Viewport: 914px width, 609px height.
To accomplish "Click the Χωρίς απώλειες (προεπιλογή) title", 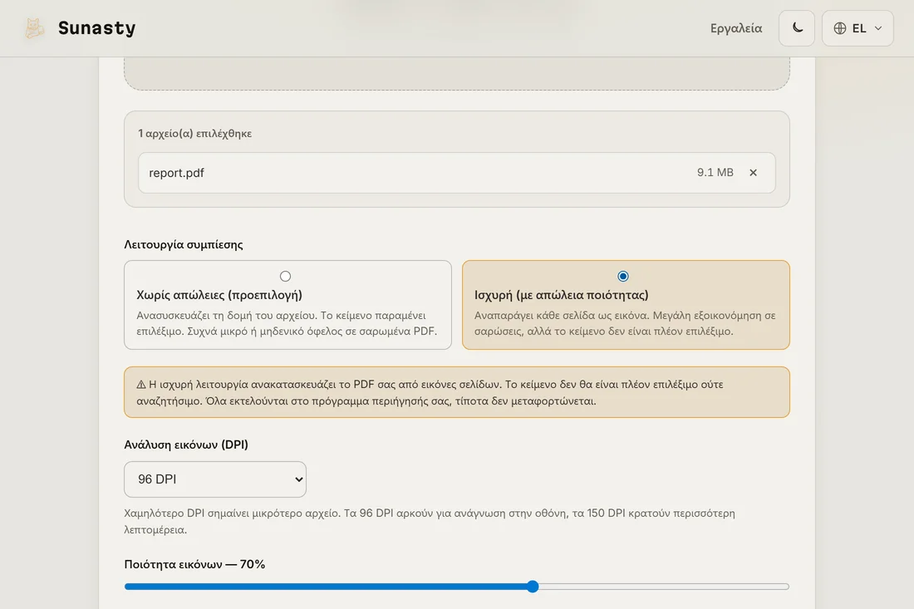I will pos(219,295).
